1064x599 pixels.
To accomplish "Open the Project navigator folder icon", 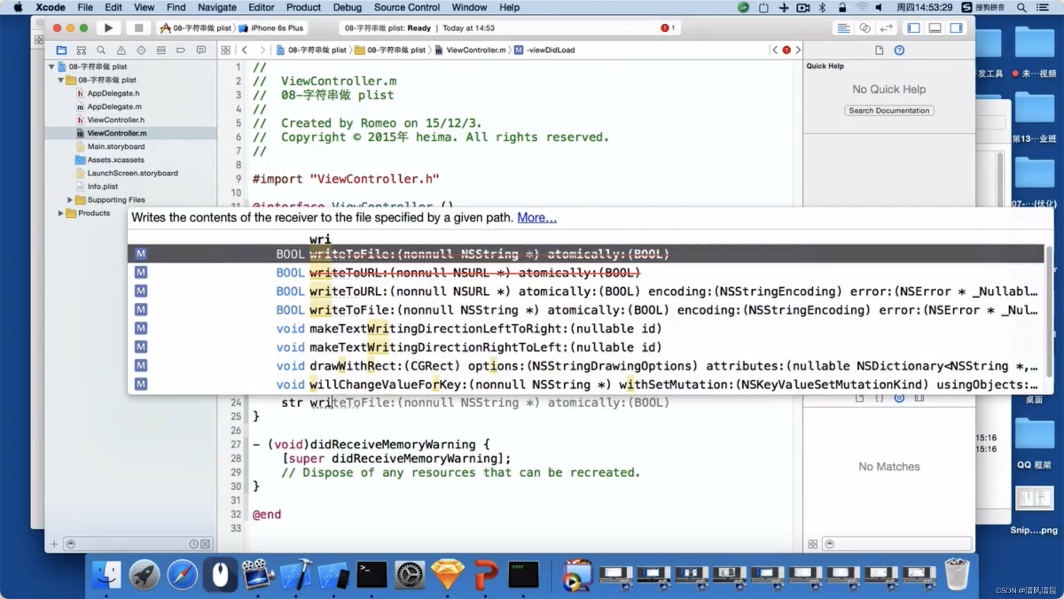I will tap(61, 50).
